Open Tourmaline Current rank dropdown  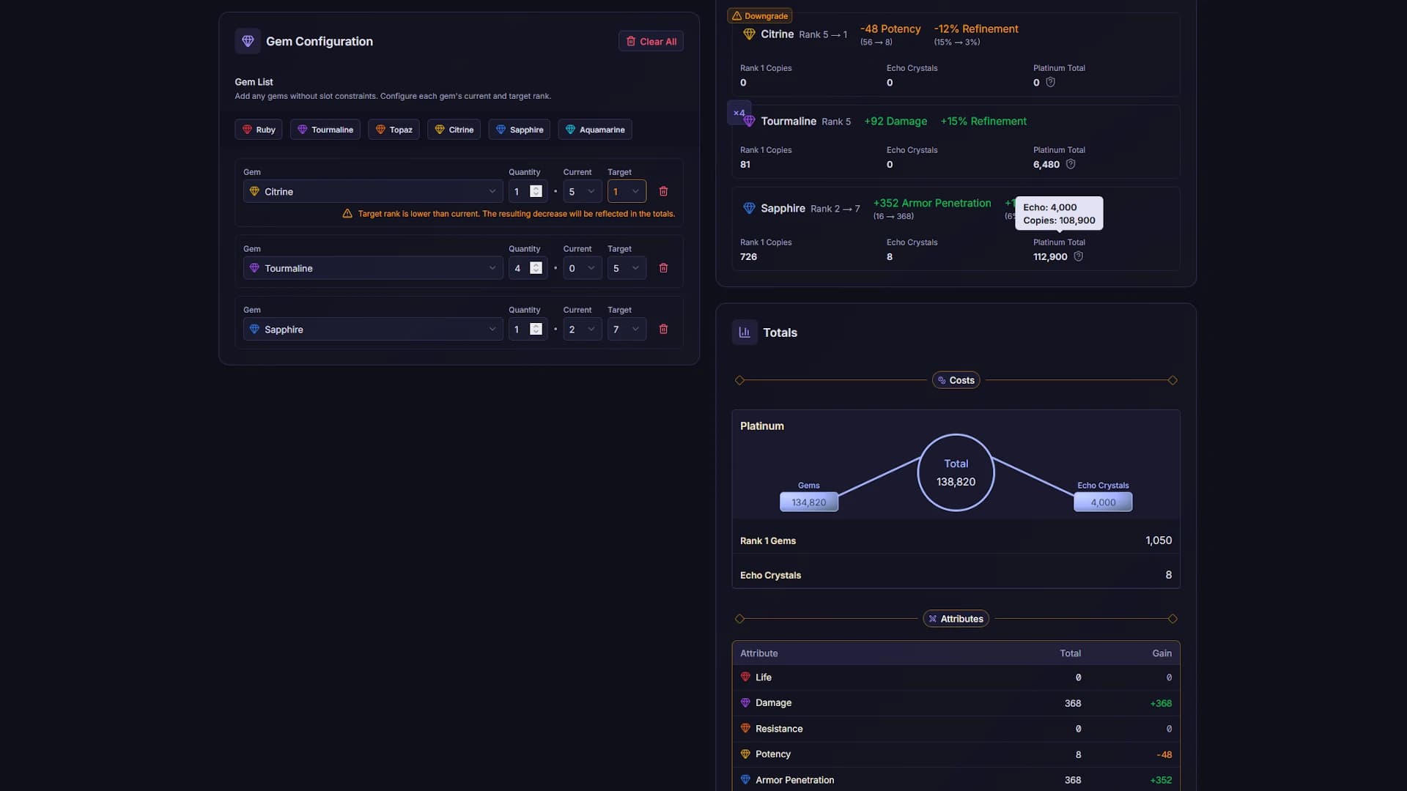pos(583,268)
